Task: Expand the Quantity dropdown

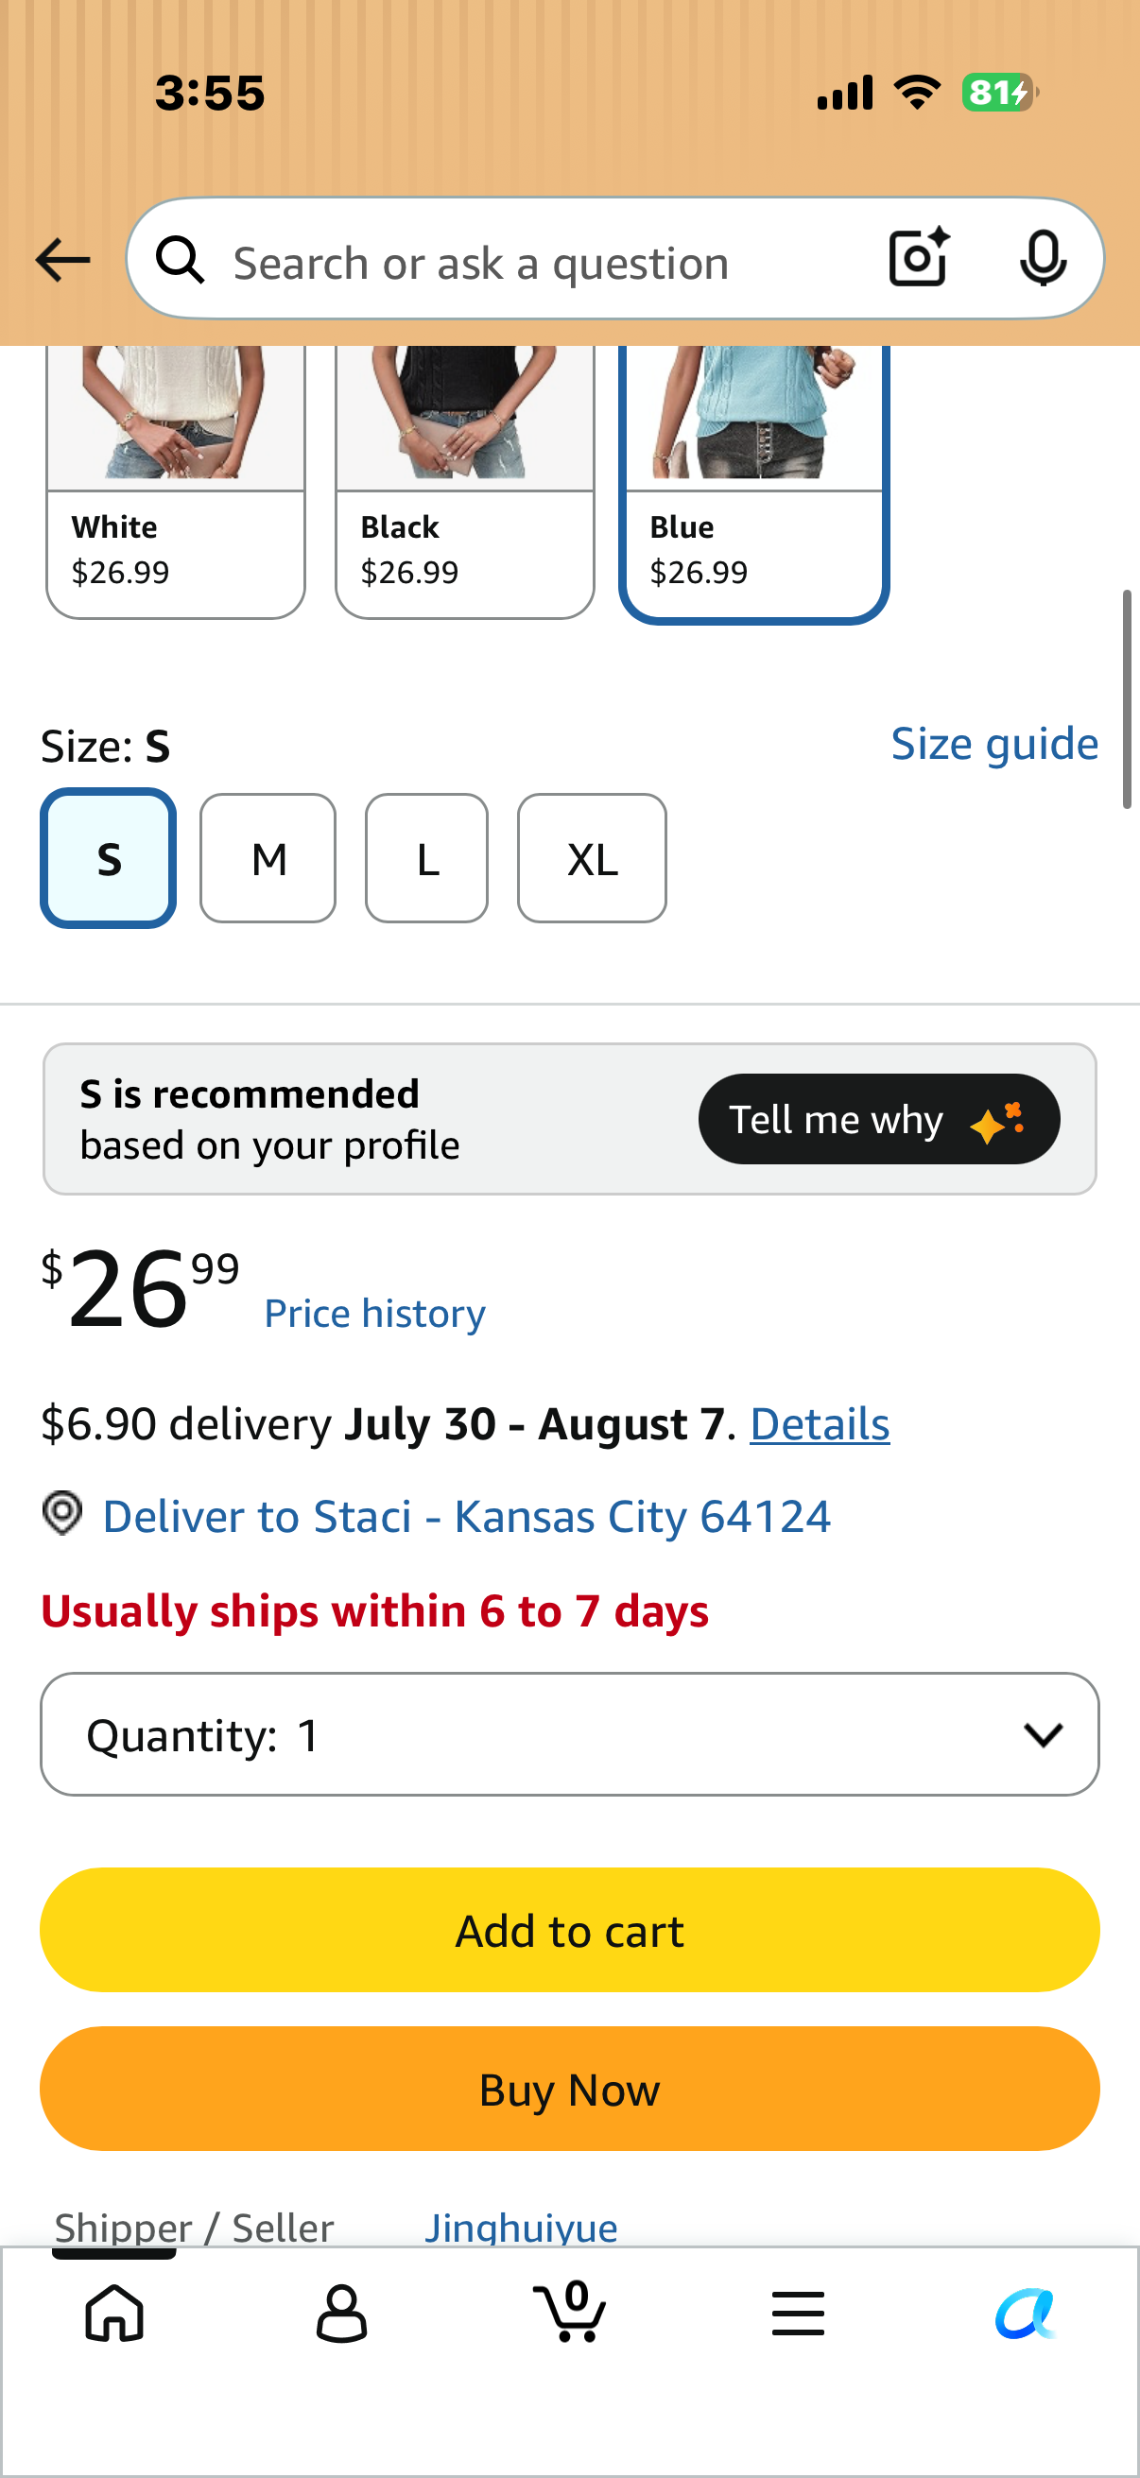Action: (x=569, y=1734)
